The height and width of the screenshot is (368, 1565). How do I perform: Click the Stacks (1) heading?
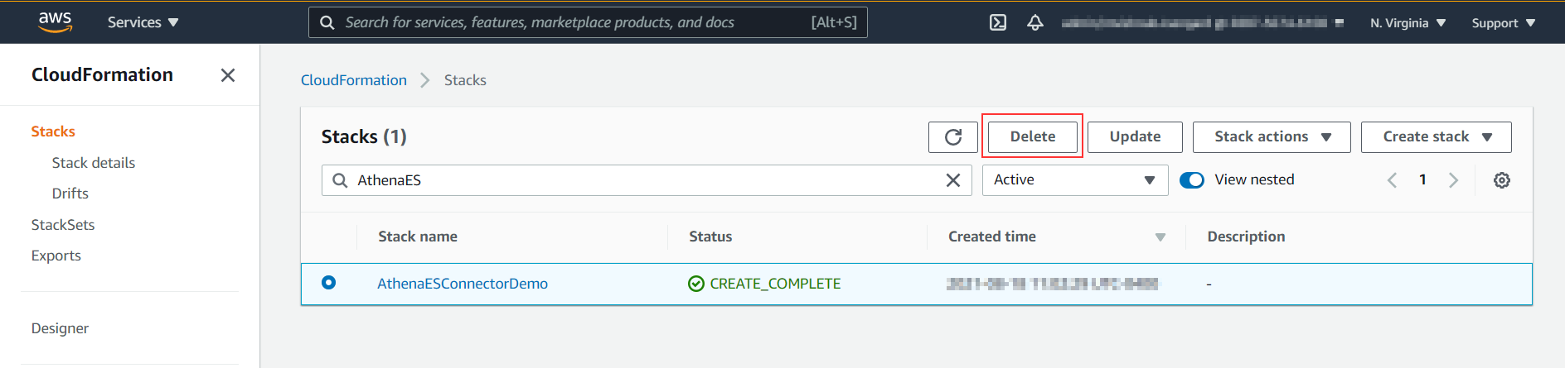coord(364,136)
